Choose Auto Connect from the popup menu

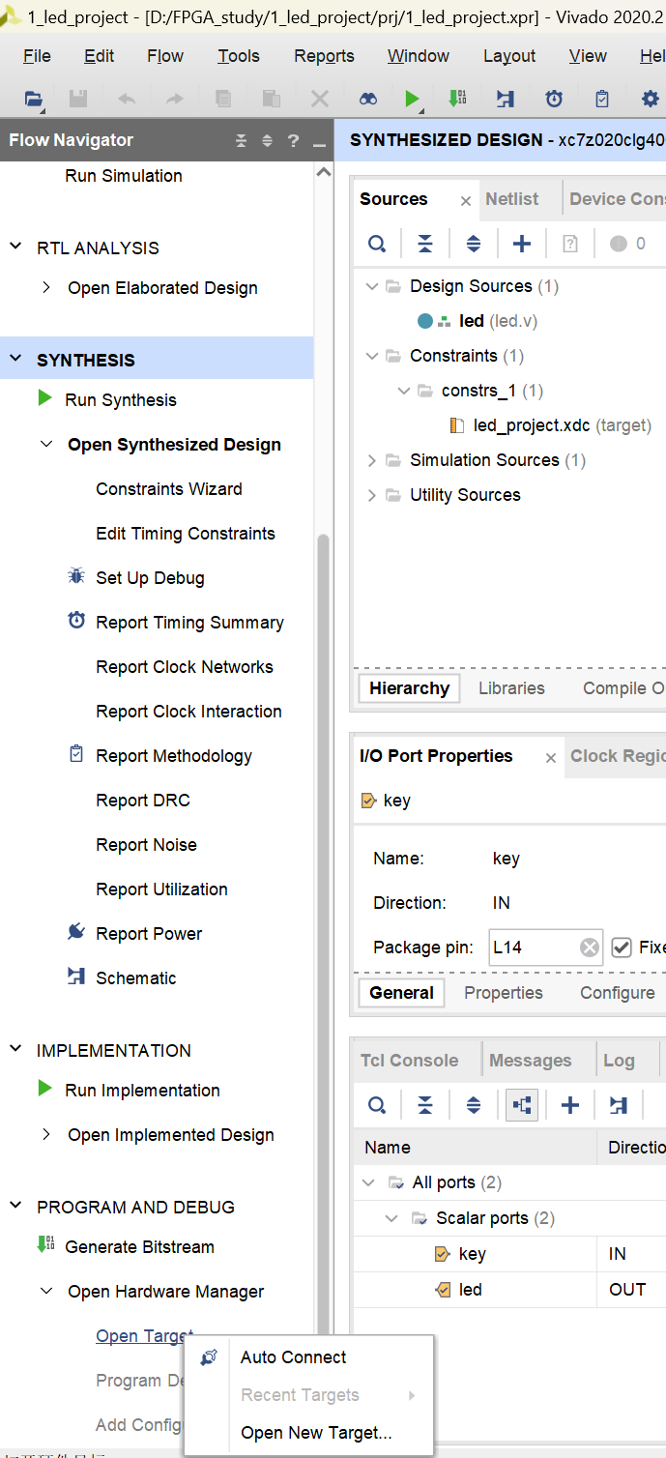coord(293,1357)
